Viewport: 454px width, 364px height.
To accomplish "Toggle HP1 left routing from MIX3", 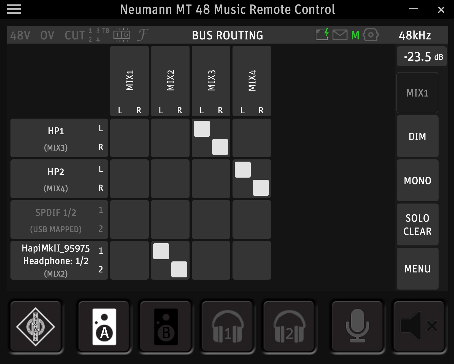I will [202, 129].
